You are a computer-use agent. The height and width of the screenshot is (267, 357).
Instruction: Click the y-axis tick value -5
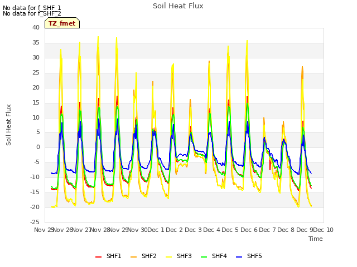click(x=37, y=162)
